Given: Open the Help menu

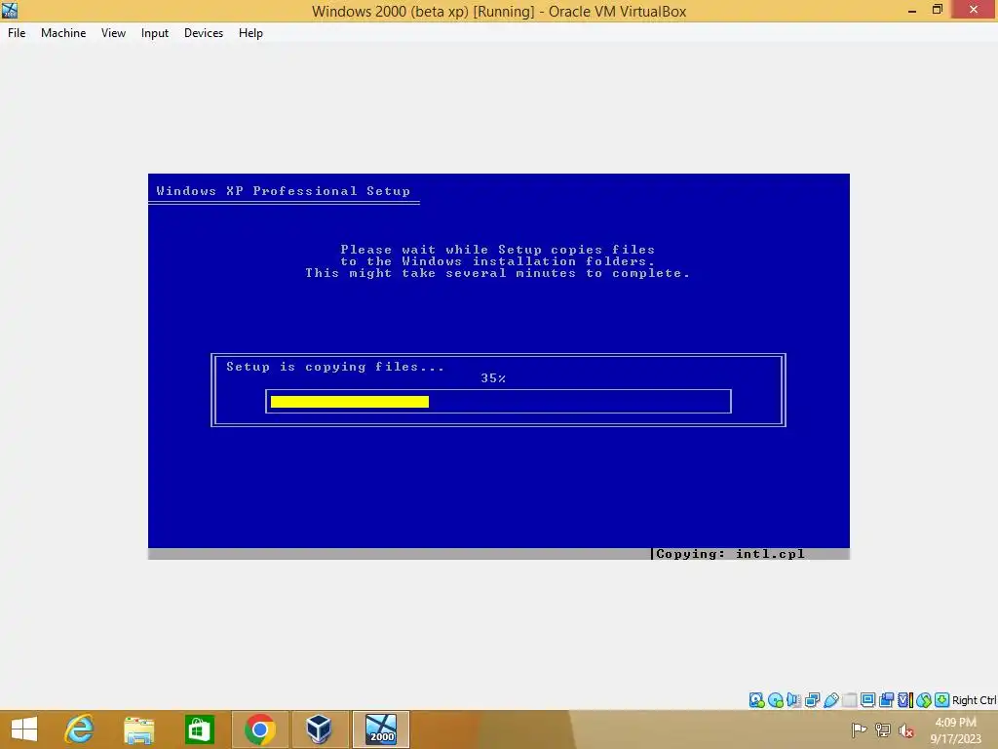Looking at the screenshot, I should (250, 33).
